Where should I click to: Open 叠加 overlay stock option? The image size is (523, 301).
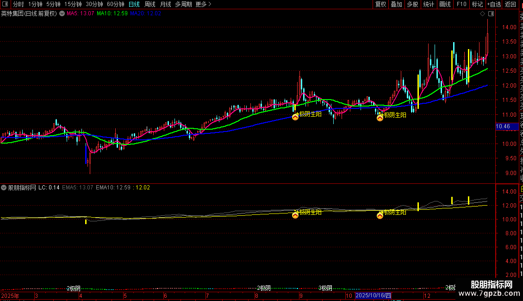click(397, 4)
